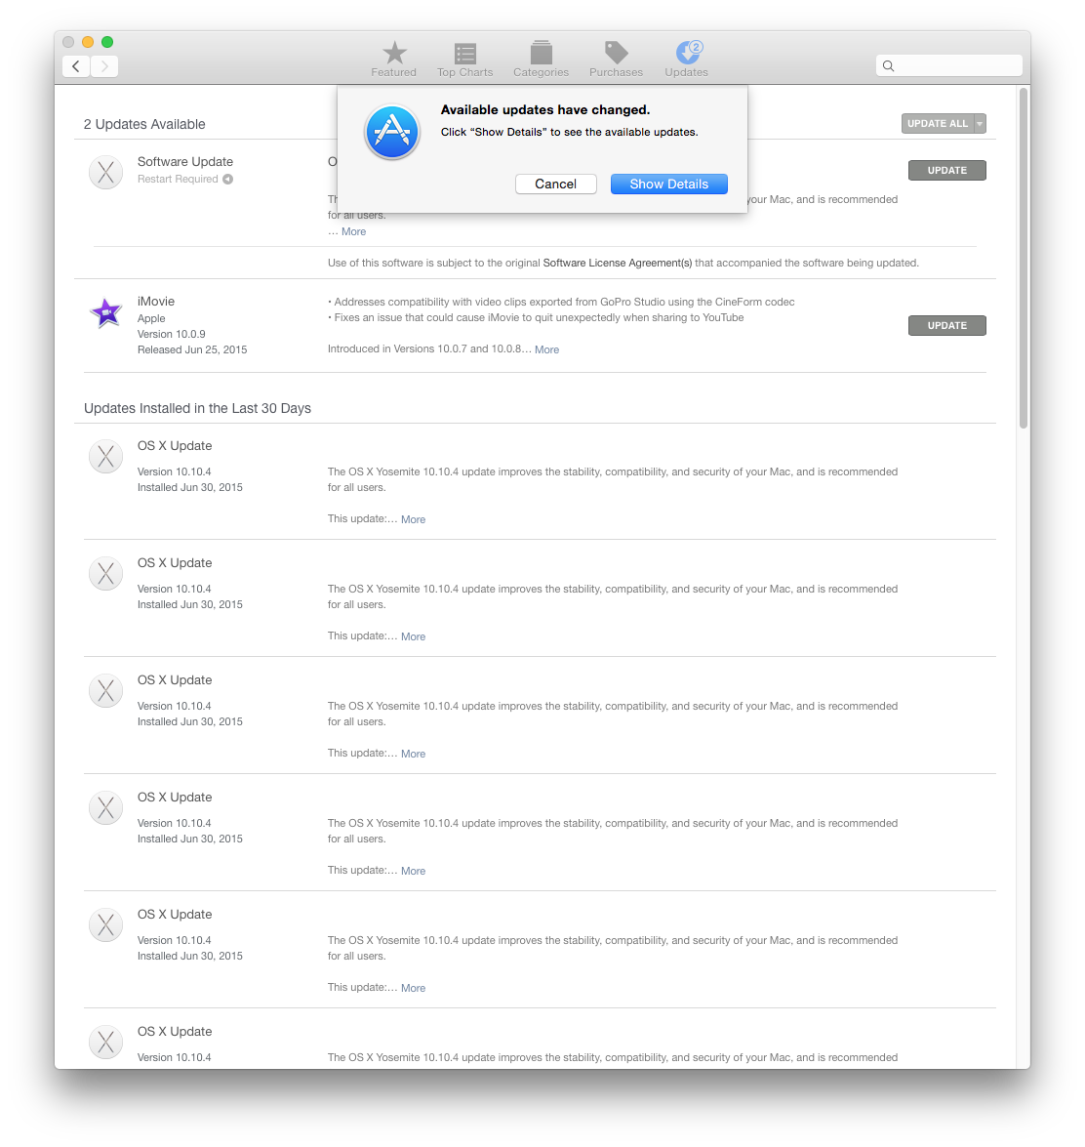Click More link in first OS X Update
The width and height of the screenshot is (1085, 1147).
pyautogui.click(x=413, y=519)
